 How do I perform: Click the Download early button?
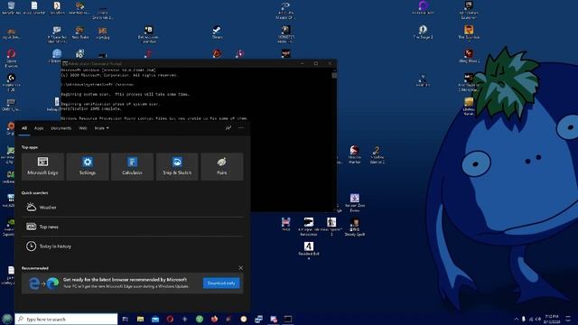221,283
